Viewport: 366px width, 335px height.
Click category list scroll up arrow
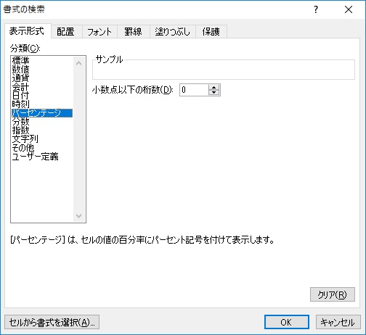click(79, 63)
